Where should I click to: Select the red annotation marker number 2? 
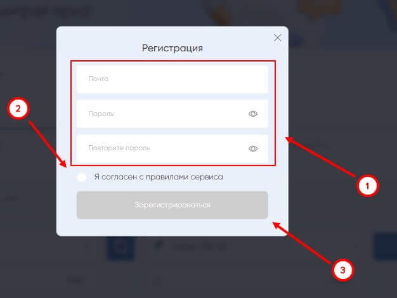pos(18,108)
